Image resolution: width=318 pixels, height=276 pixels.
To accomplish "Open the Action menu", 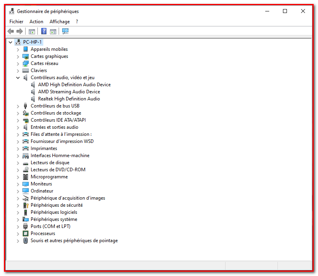I will pos(36,22).
